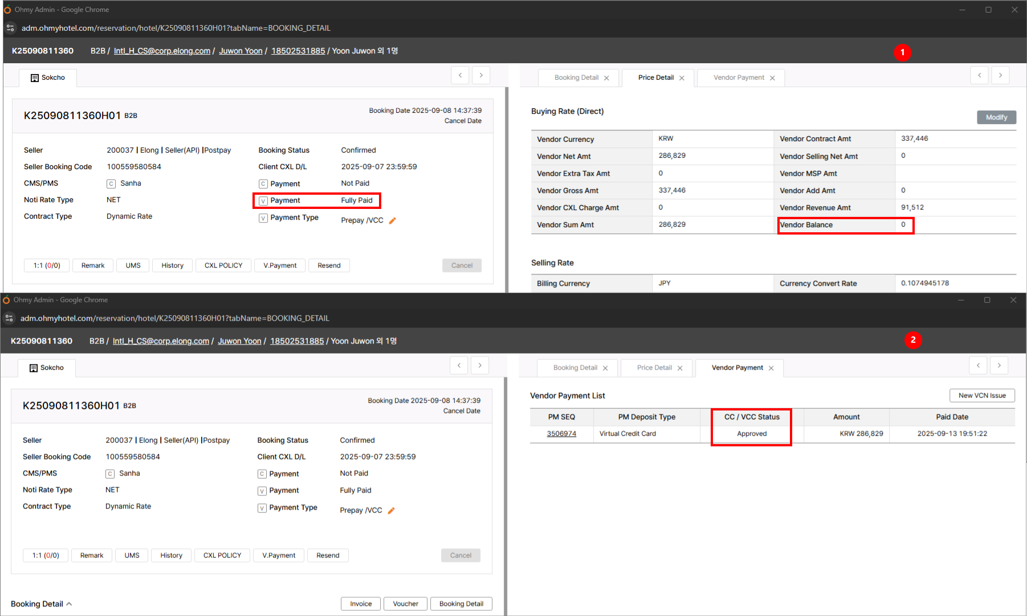Click the Modify button for Buying Rate
This screenshot has width=1027, height=616.
[996, 117]
